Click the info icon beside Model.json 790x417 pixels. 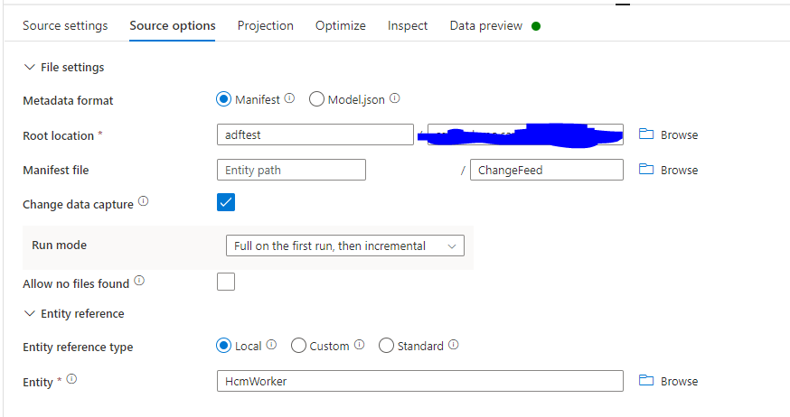pos(394,98)
